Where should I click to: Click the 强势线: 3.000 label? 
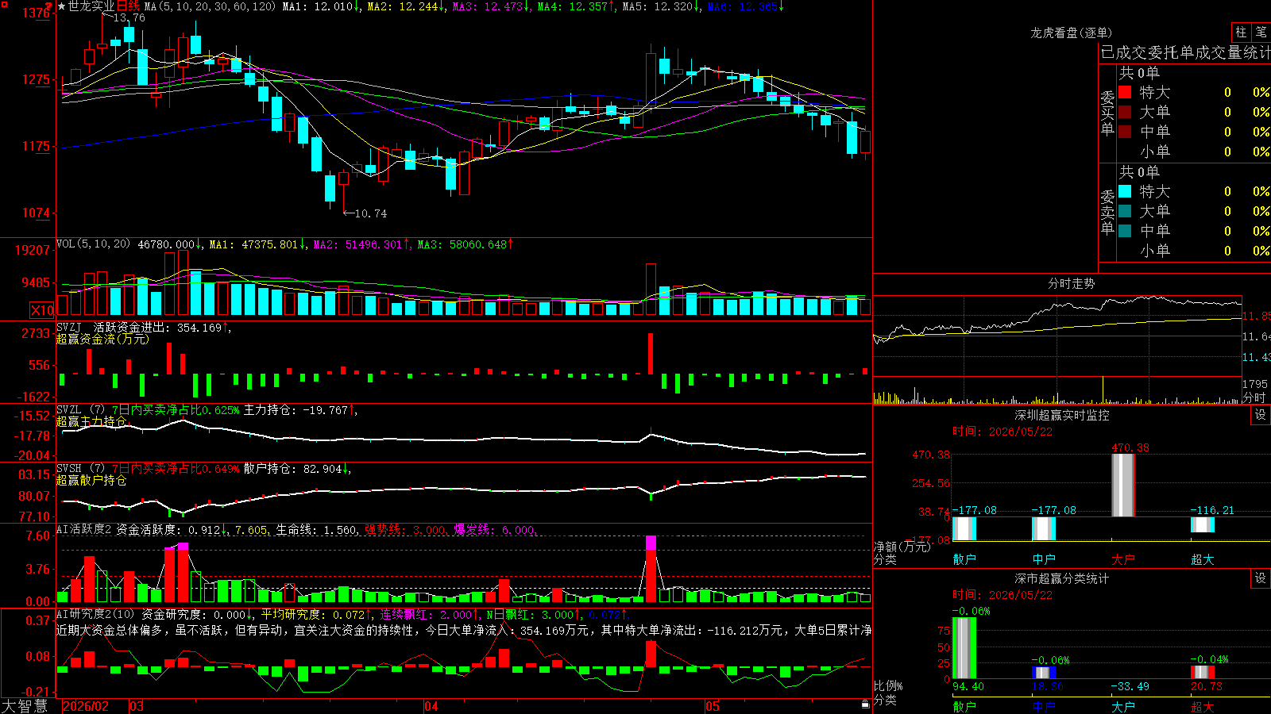(405, 529)
